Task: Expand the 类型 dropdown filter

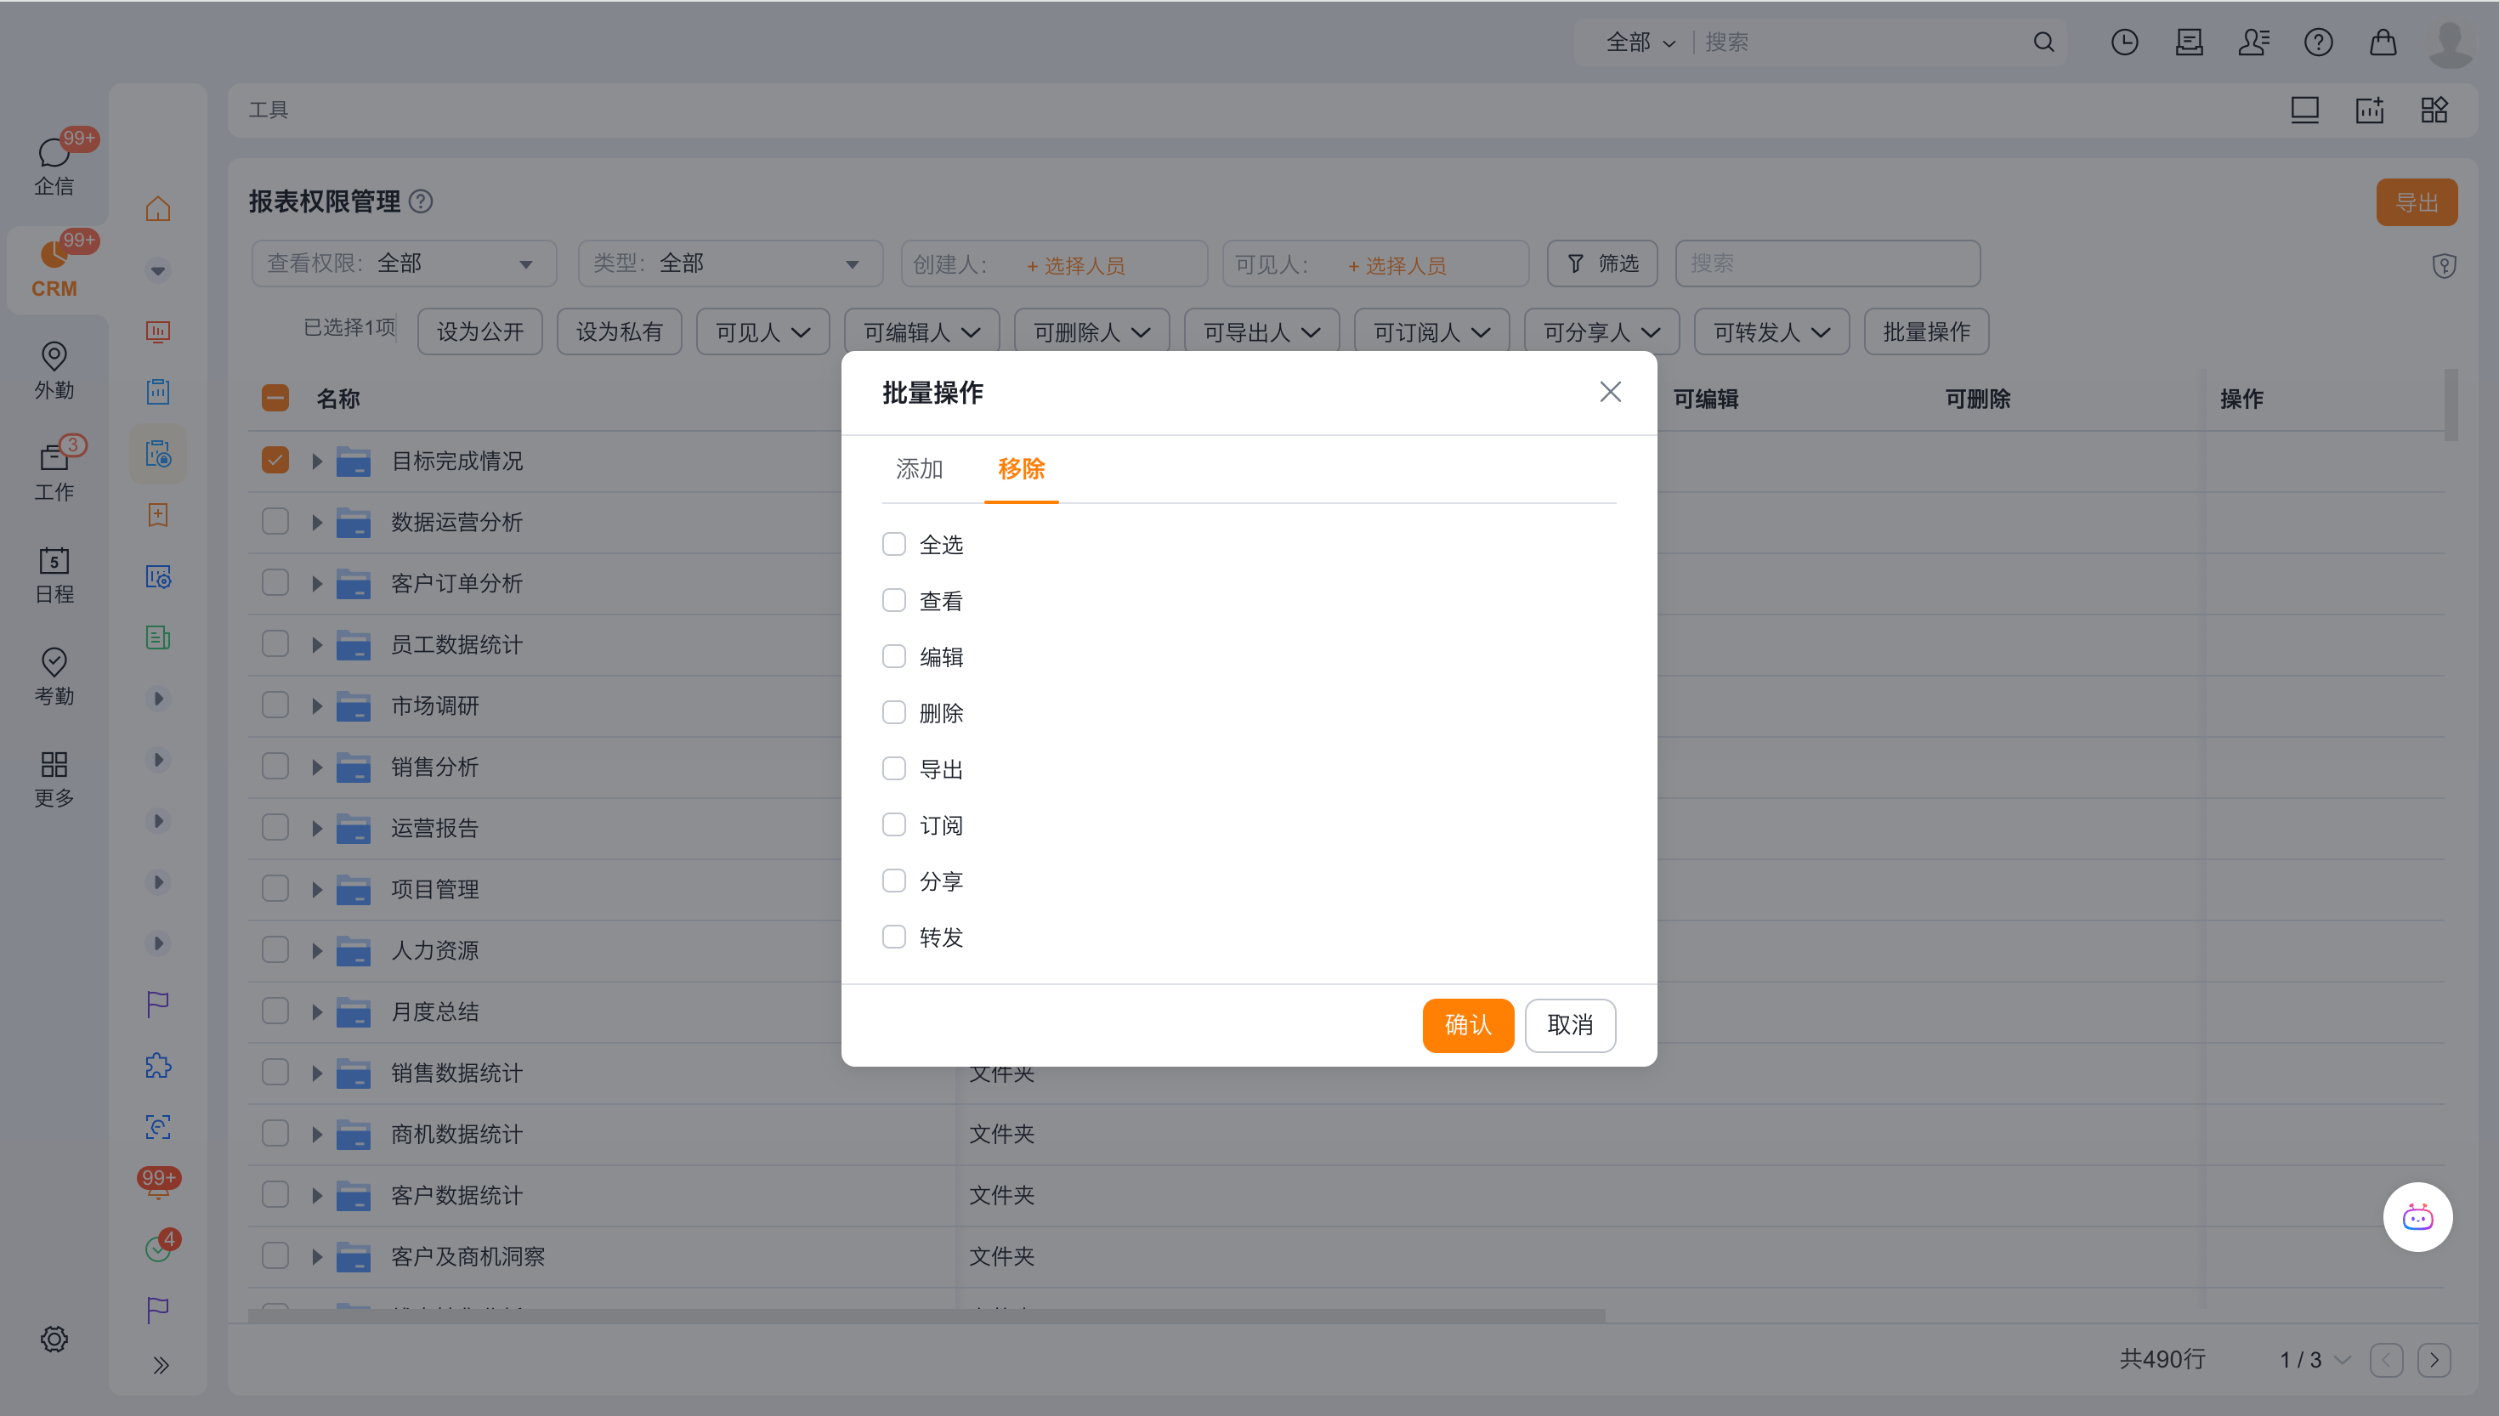Action: pyautogui.click(x=729, y=263)
